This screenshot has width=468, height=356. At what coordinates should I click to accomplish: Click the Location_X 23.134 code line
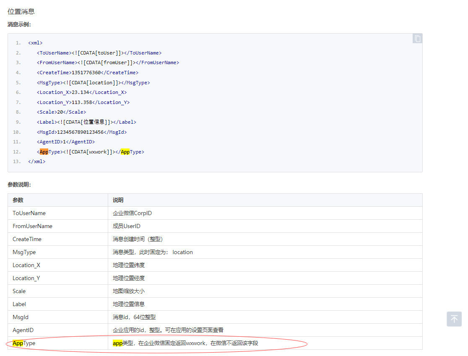tap(82, 93)
